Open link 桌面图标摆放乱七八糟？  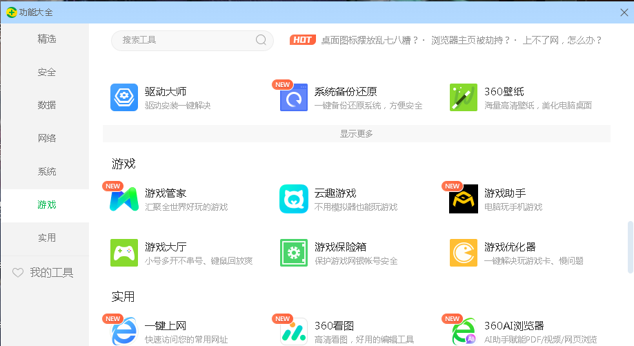pyautogui.click(x=370, y=40)
